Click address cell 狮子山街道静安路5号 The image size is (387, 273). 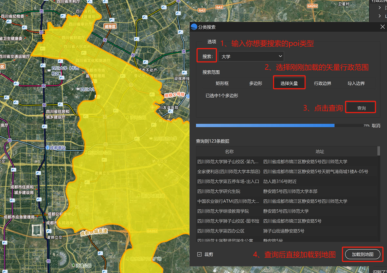[284, 231]
